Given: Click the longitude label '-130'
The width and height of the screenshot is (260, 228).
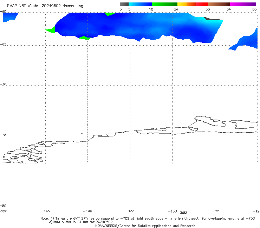Looking at the screenshot, I should (x=173, y=211).
